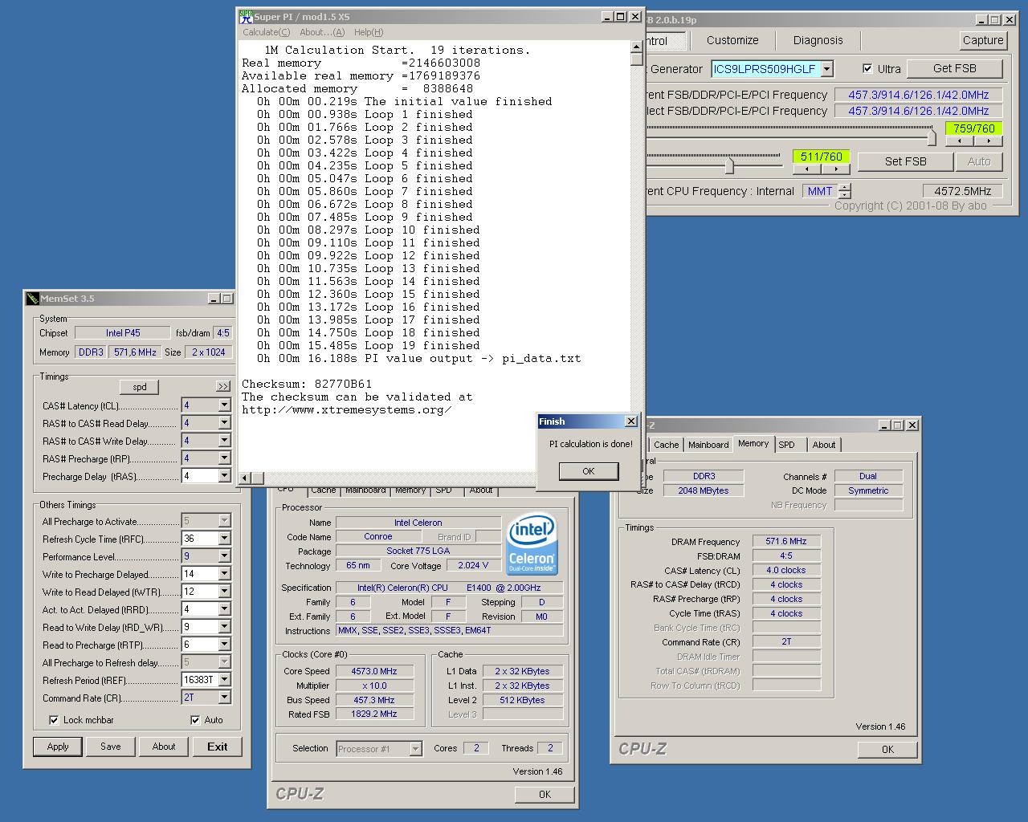The width and height of the screenshot is (1028, 822).
Task: Click the About button in MemSet
Action: pyautogui.click(x=164, y=747)
